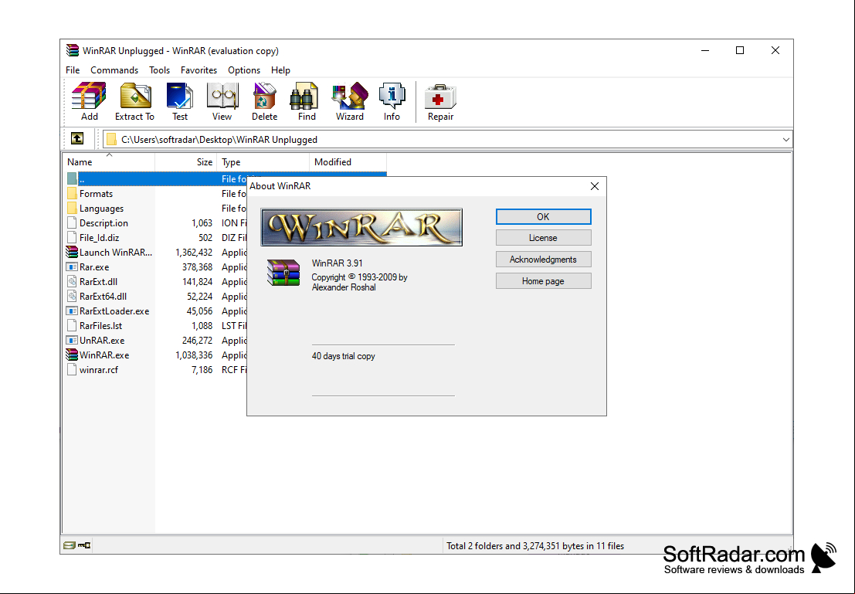Open the License button
Screen dimensions: 855x594
point(543,238)
